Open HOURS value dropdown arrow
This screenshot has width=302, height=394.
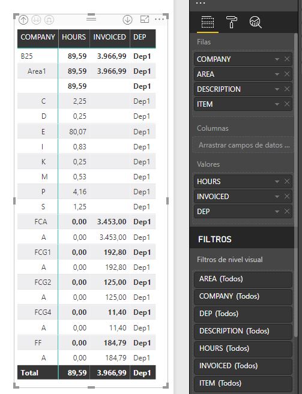coord(277,182)
